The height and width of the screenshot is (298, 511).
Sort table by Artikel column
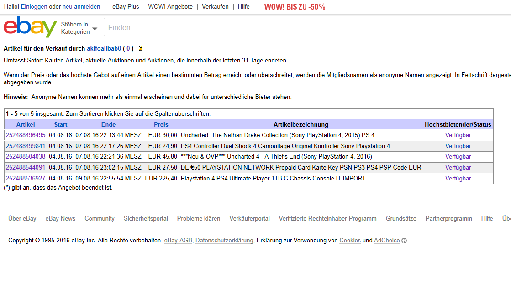pyautogui.click(x=26, y=124)
